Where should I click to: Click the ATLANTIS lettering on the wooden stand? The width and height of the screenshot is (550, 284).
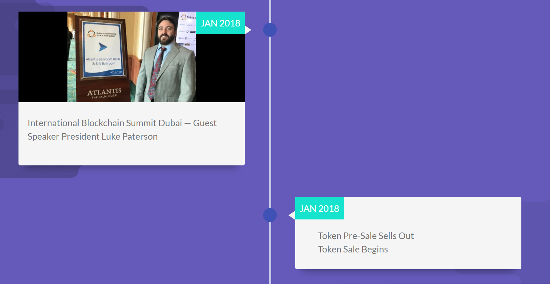[104, 92]
